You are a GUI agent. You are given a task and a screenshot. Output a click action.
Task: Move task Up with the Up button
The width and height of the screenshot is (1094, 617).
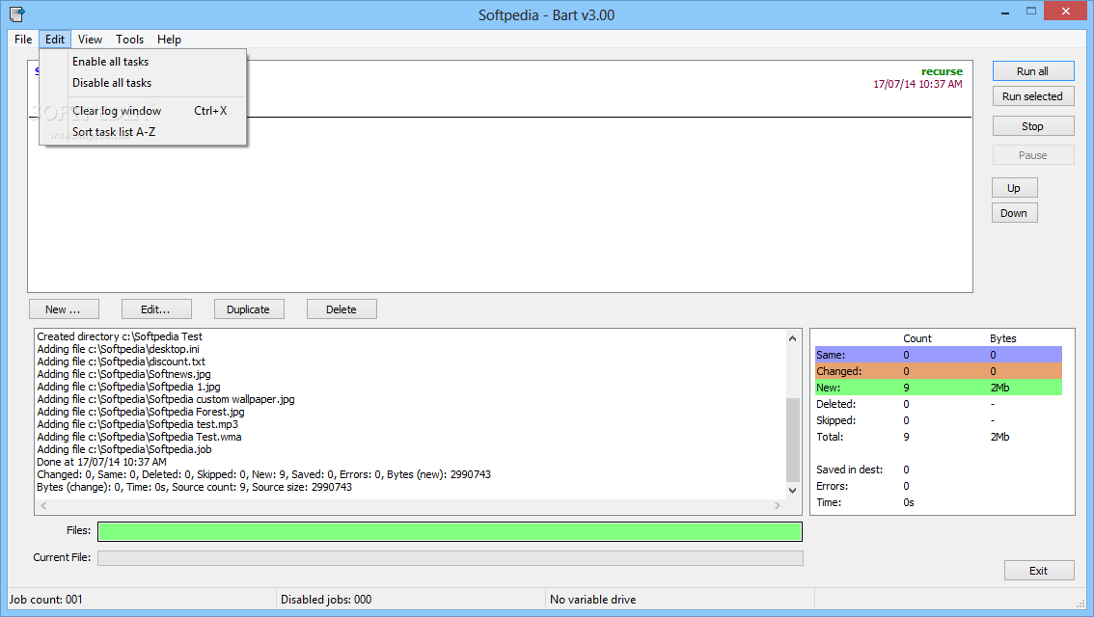(1014, 188)
